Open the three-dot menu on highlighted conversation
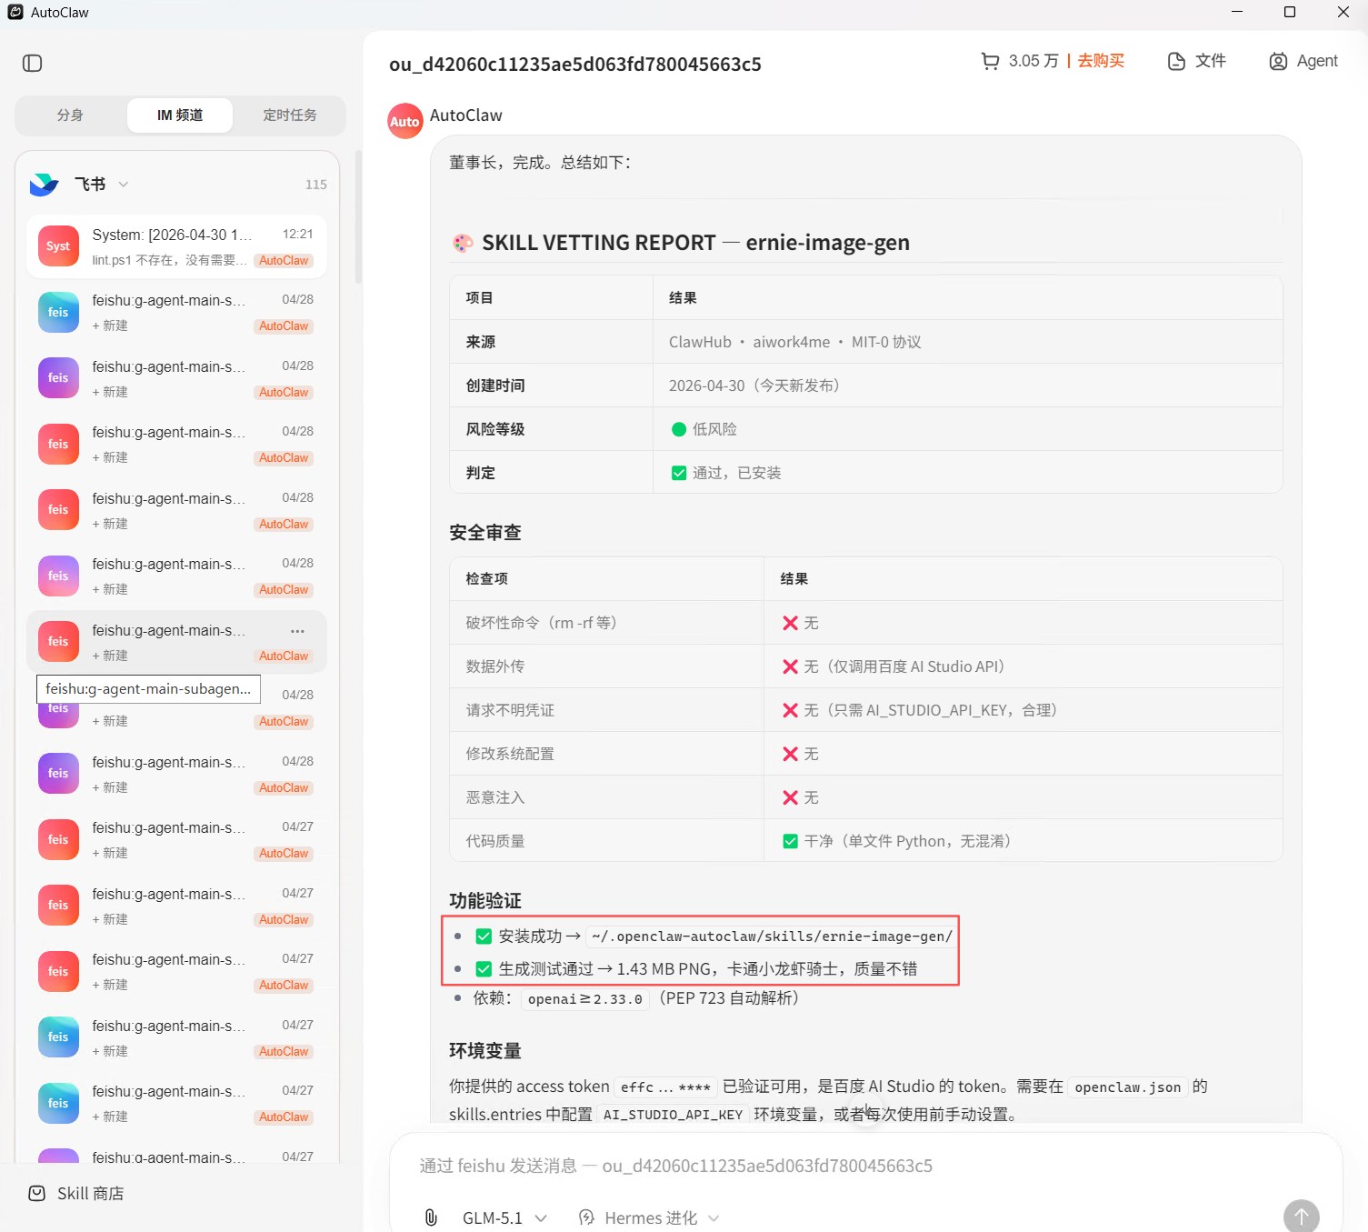Viewport: 1368px width, 1232px height. coord(297,631)
